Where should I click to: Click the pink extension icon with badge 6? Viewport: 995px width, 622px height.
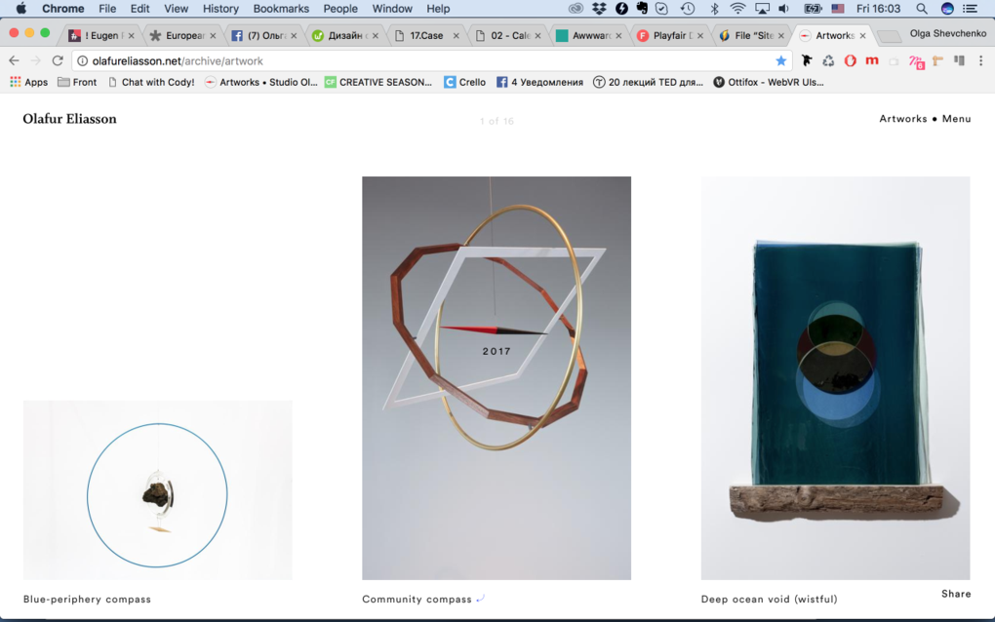[916, 61]
